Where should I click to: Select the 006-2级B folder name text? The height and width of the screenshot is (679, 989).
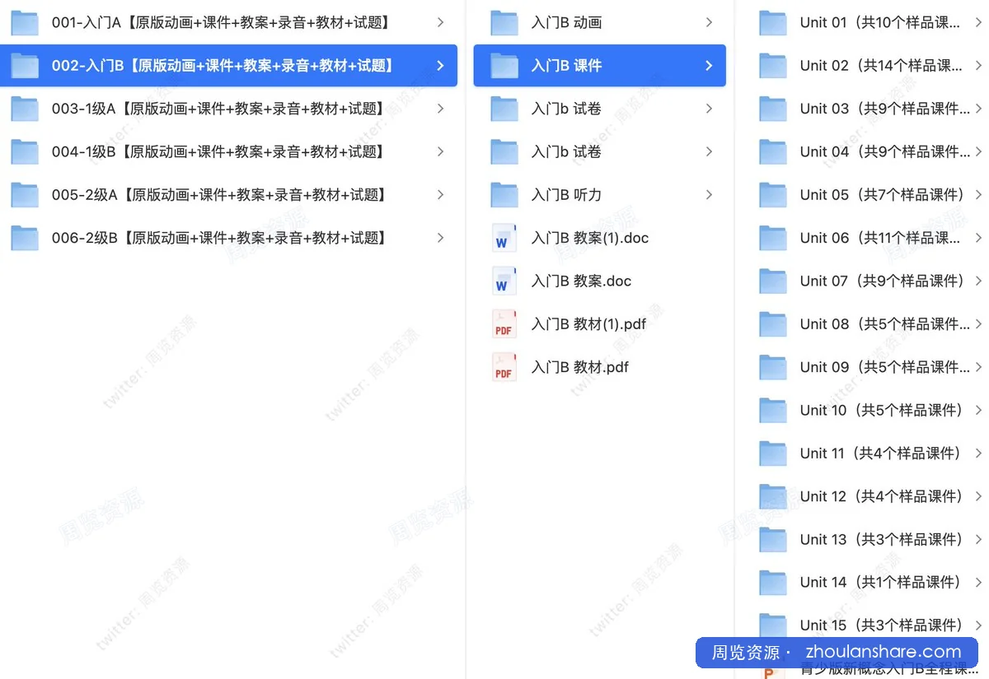click(219, 238)
